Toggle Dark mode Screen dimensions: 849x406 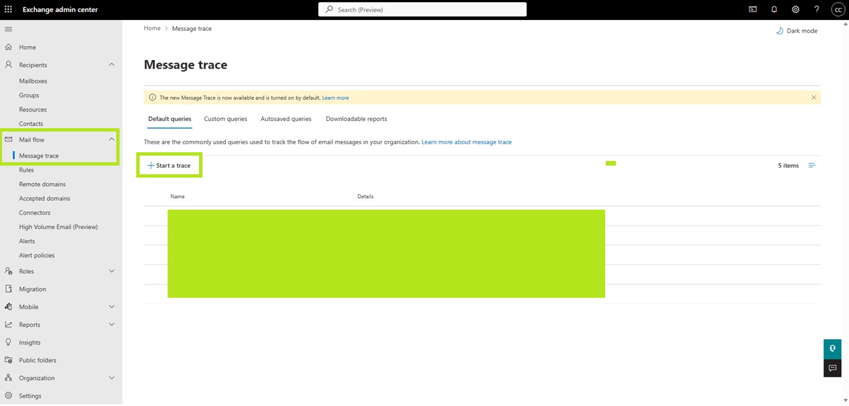(x=796, y=31)
